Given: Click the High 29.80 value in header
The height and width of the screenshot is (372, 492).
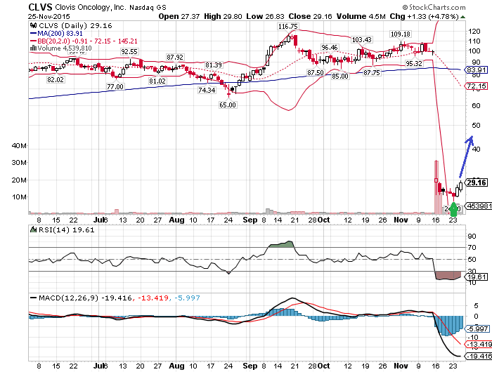Looking at the screenshot, I should coord(223,16).
